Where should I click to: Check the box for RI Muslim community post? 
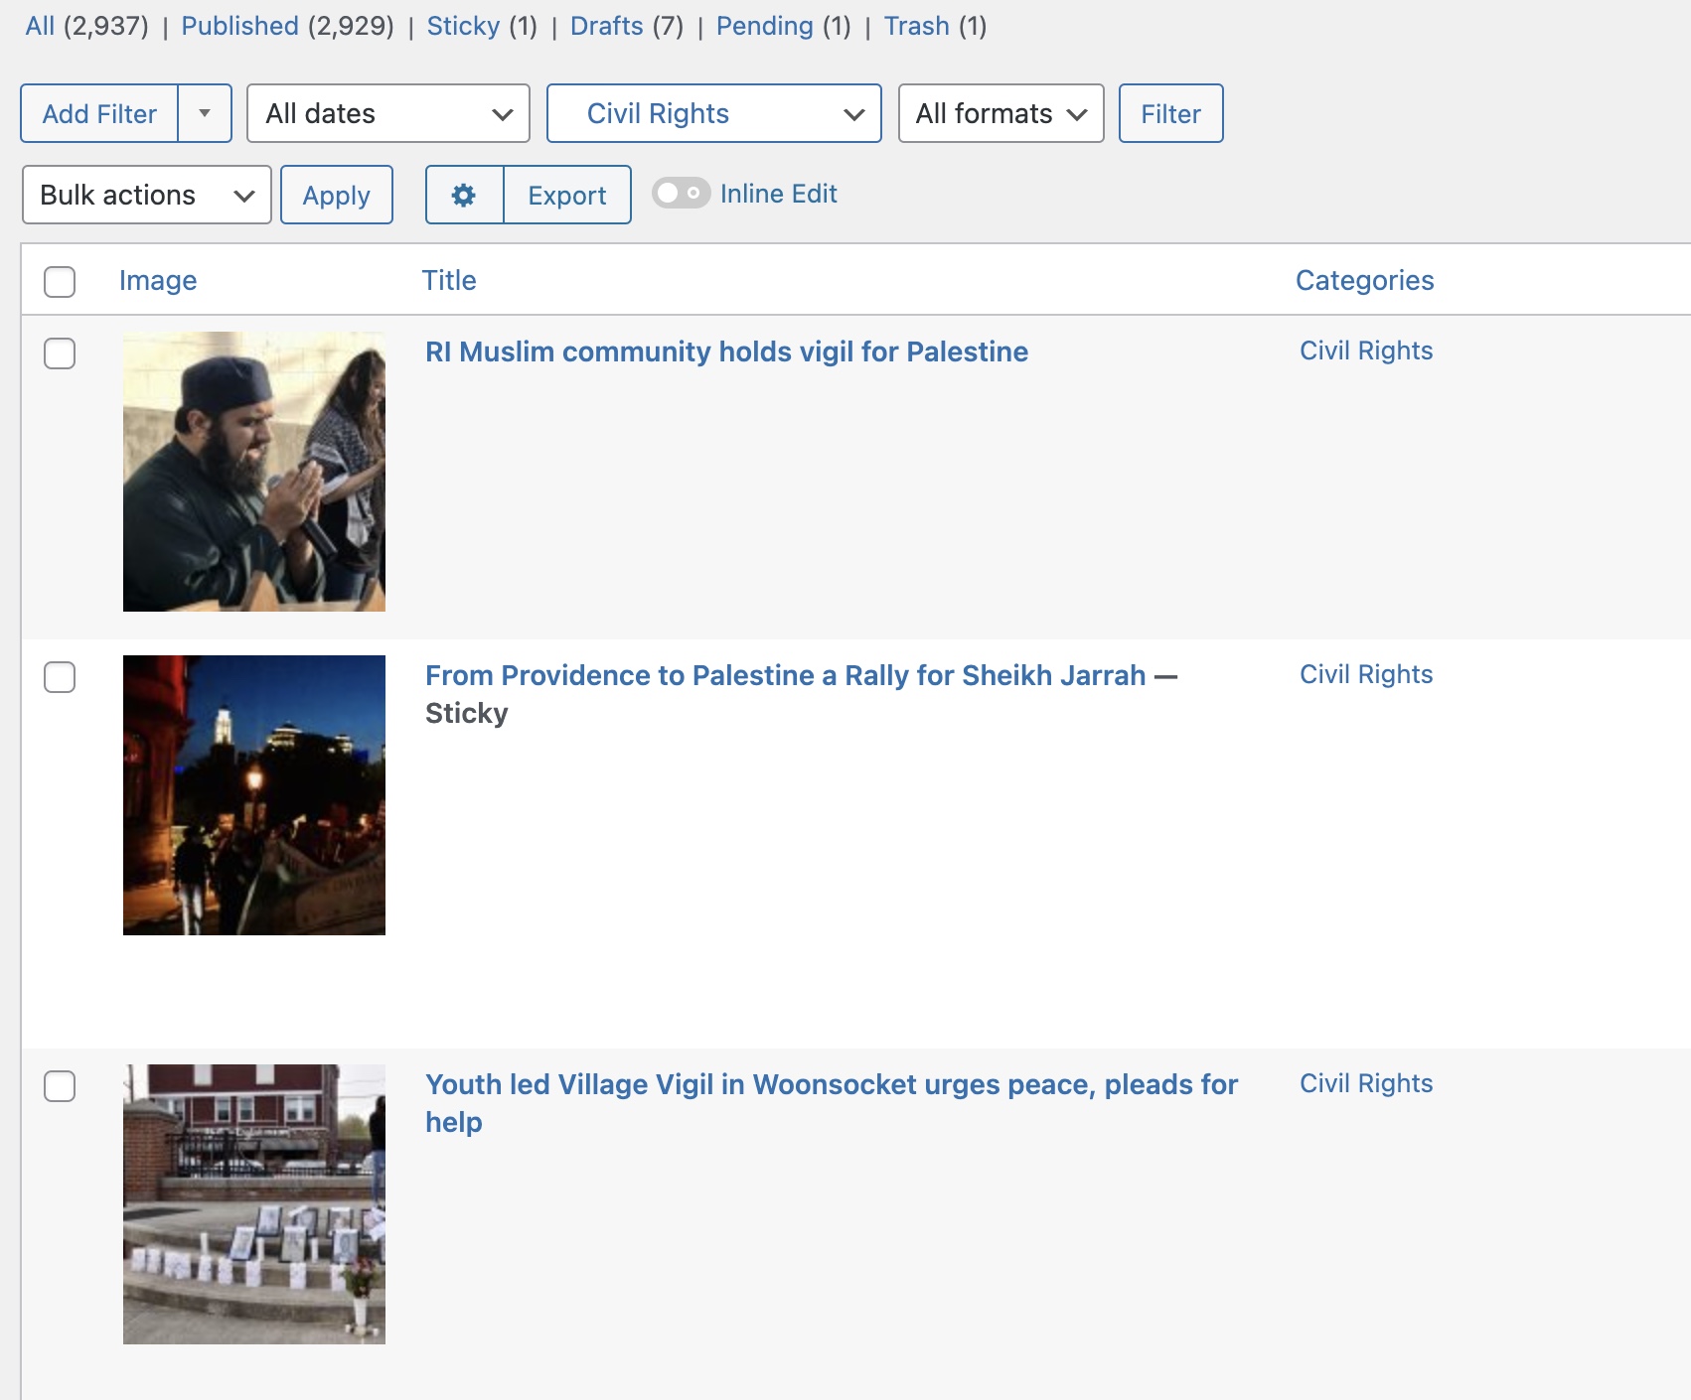tap(60, 352)
